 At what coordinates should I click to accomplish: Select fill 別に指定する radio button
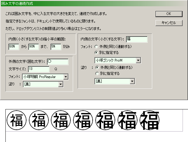[x=97, y=74]
